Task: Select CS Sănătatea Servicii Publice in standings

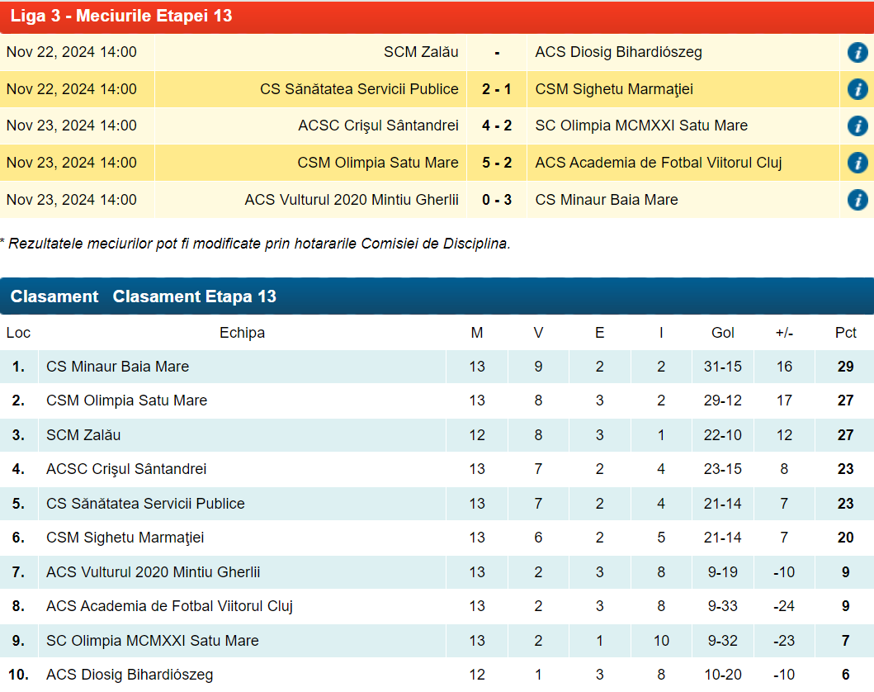Action: (145, 504)
